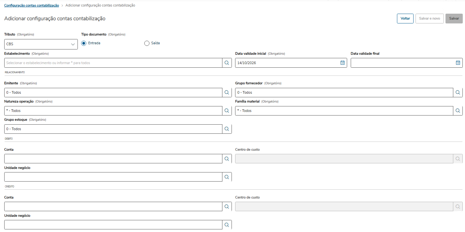The width and height of the screenshot is (465, 232).
Task: Open the Estabelecimento search lookup icon
Action: point(227,63)
